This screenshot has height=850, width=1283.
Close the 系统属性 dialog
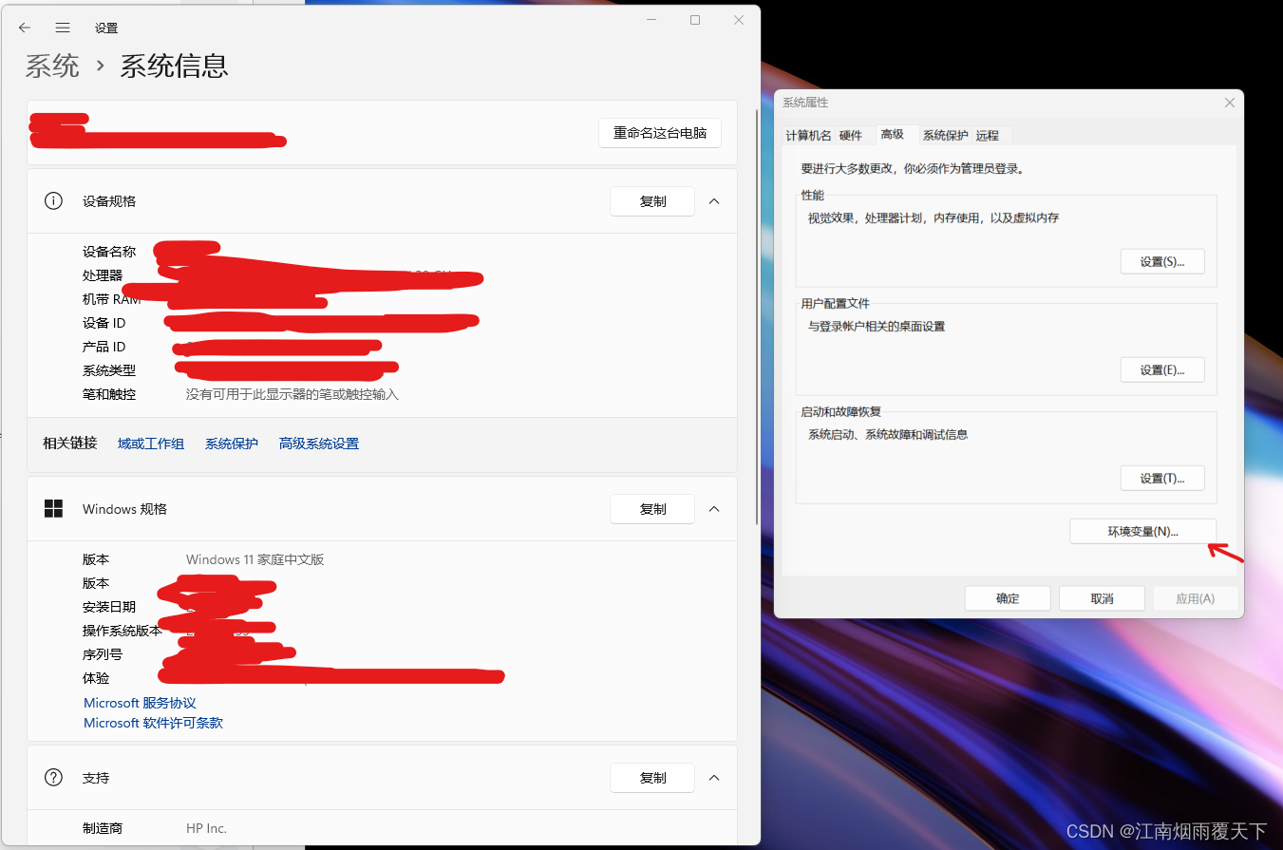[1230, 103]
